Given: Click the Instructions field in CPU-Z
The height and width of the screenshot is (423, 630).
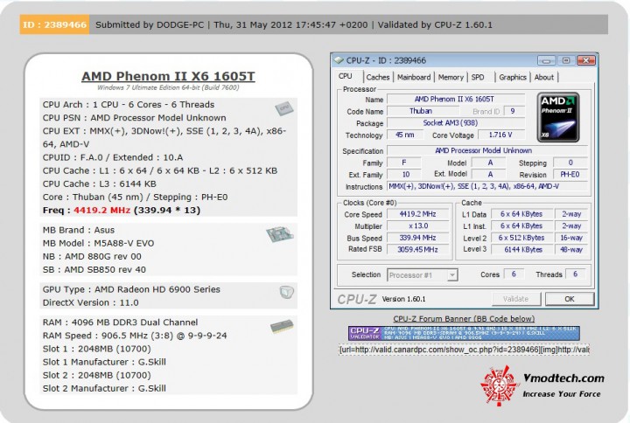Looking at the screenshot, I should (x=487, y=186).
